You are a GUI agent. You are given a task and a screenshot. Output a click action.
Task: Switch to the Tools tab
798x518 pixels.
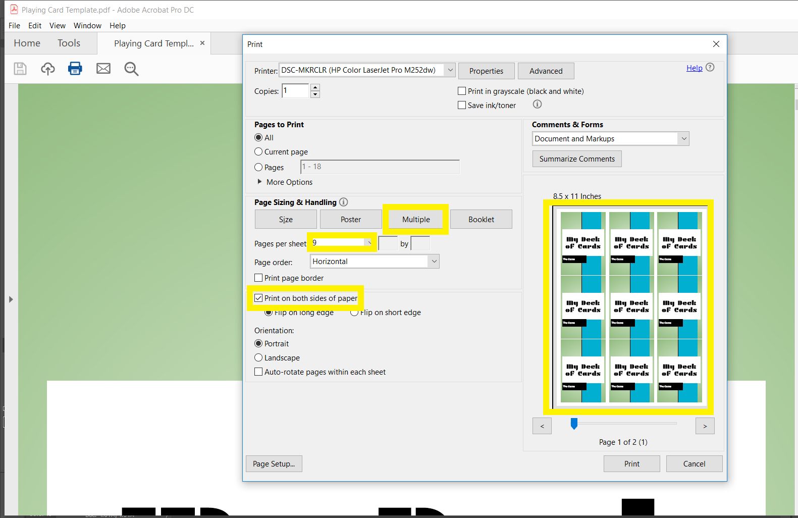point(69,43)
